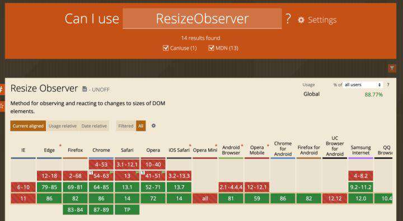Click iOS Safari 3.2-13.3 cell

(179, 176)
